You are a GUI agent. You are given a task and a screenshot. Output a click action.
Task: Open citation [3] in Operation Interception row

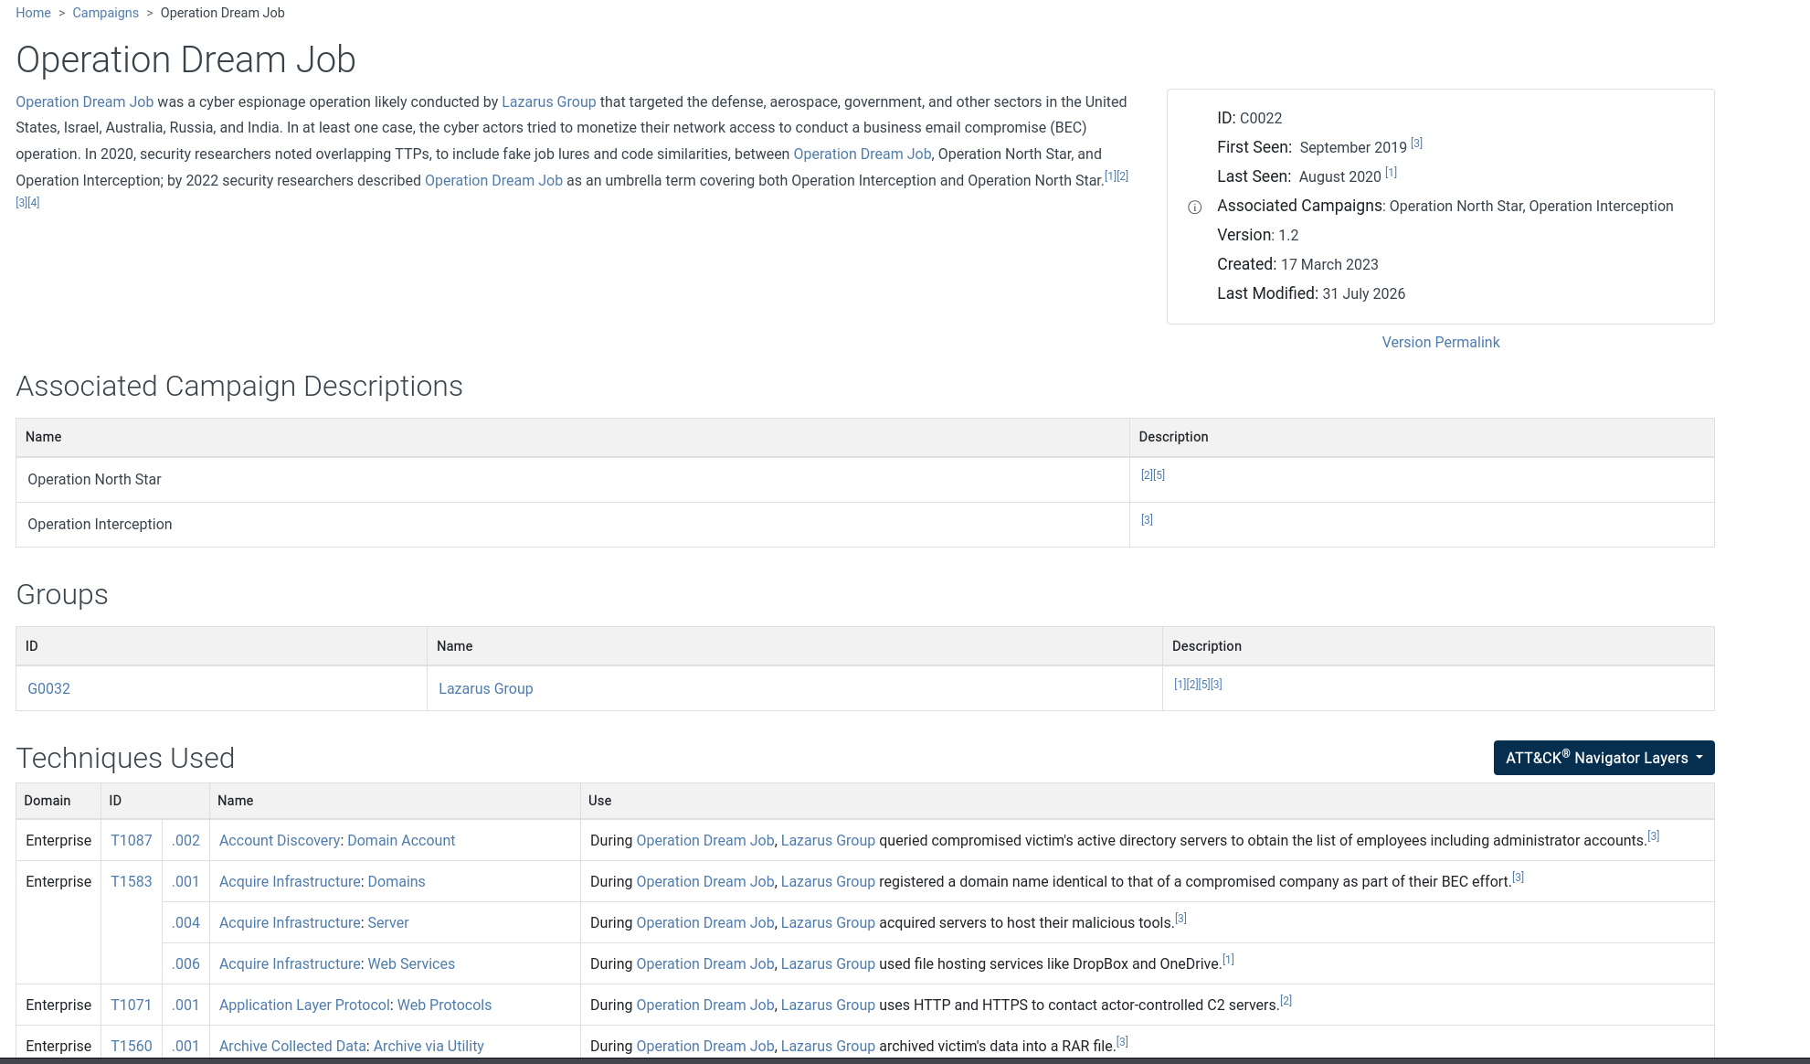point(1147,519)
